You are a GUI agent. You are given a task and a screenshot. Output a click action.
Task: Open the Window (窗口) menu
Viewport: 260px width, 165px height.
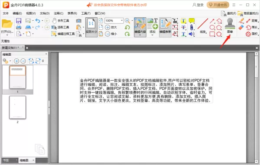(x=100, y=13)
